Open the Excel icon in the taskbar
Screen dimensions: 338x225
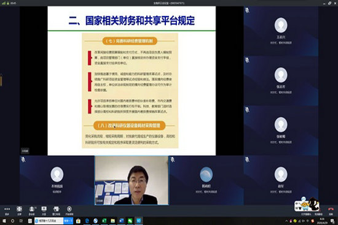(104, 221)
